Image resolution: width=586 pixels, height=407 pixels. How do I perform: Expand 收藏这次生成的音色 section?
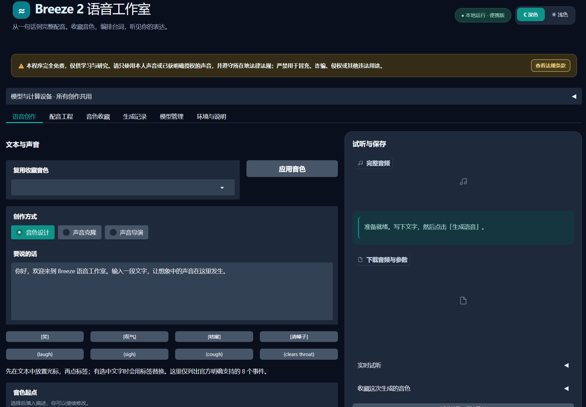(463, 389)
